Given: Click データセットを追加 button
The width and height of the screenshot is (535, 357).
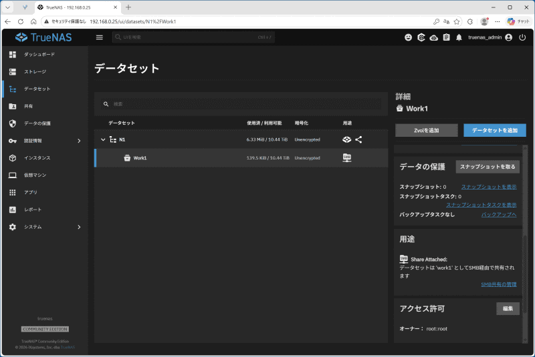Looking at the screenshot, I should point(495,130).
